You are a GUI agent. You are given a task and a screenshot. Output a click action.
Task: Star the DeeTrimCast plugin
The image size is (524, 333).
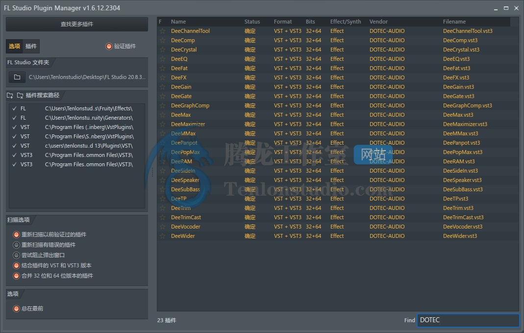[x=162, y=217]
